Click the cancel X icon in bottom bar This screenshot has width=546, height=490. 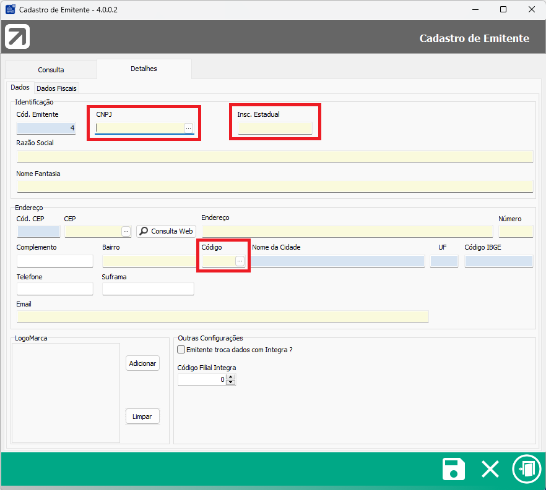click(490, 469)
